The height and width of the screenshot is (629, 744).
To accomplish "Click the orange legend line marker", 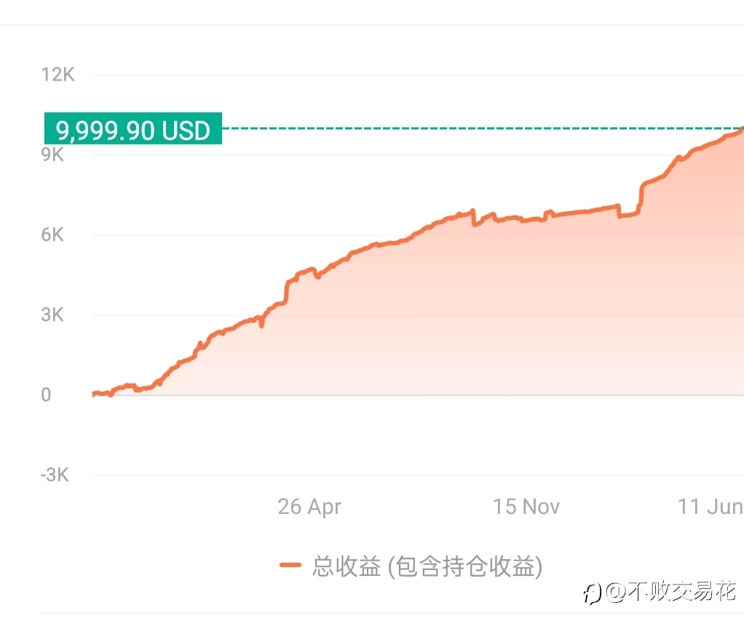I will tap(290, 565).
